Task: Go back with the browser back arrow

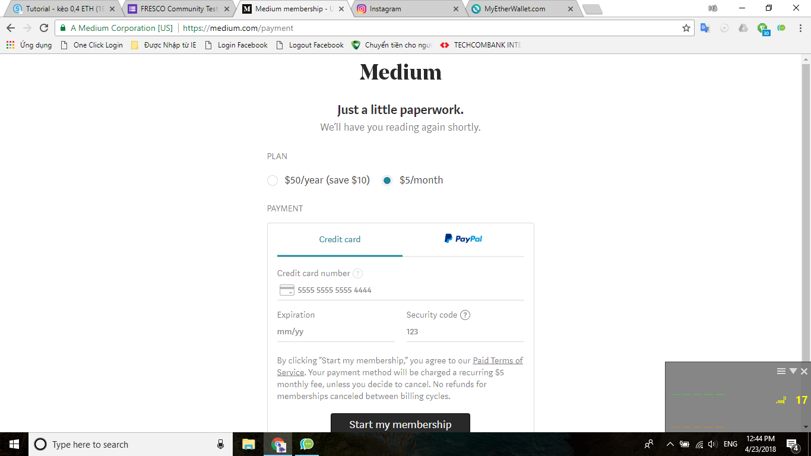Action: pos(11,28)
